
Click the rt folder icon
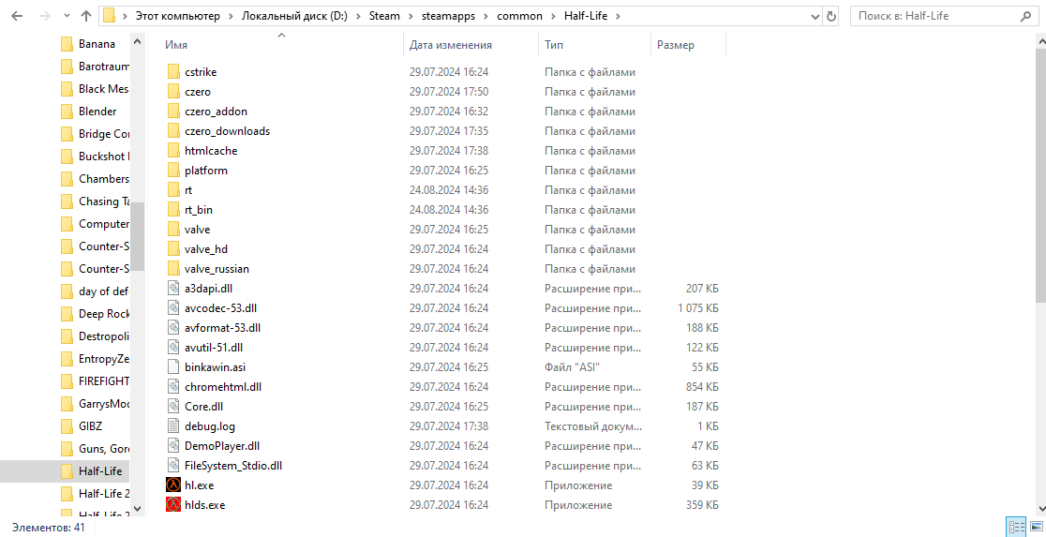point(173,190)
